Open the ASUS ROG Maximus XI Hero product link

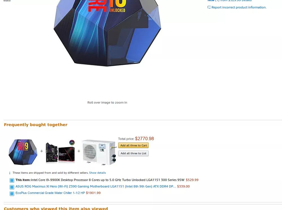point(96,186)
